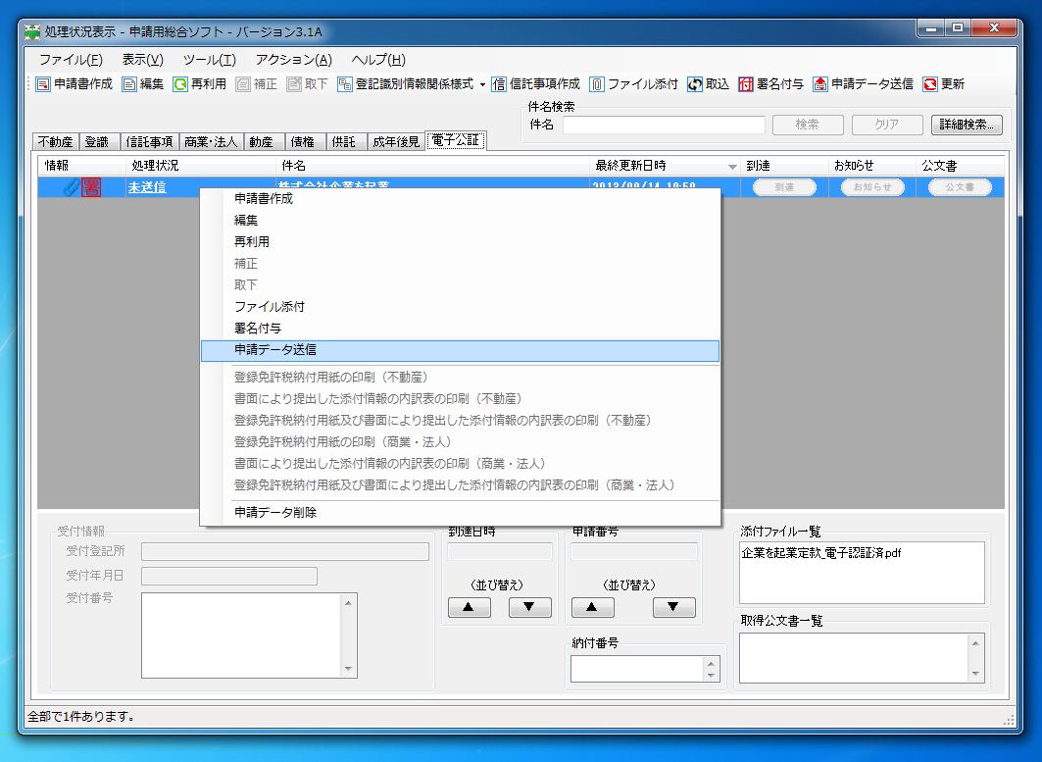Image resolution: width=1042 pixels, height=762 pixels.
Task: Open 詳細検索 dialog button
Action: (967, 125)
